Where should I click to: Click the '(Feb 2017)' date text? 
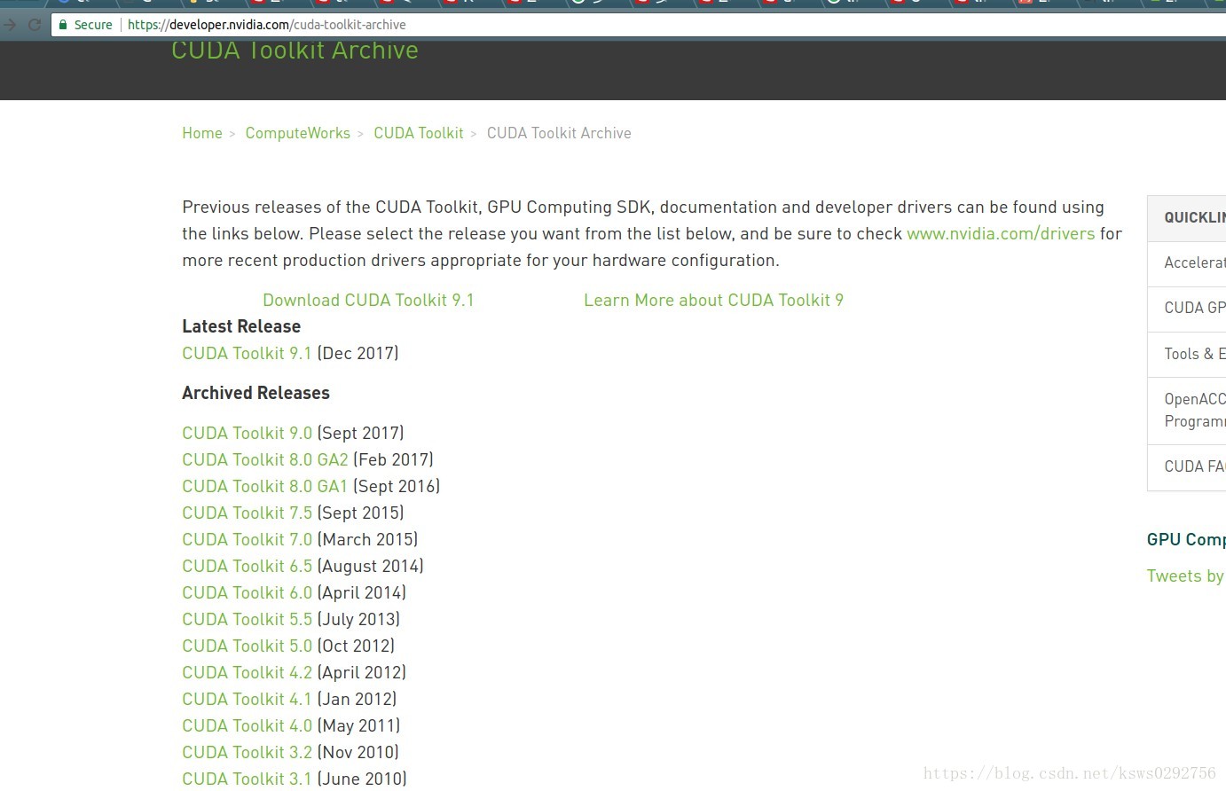[x=394, y=460]
